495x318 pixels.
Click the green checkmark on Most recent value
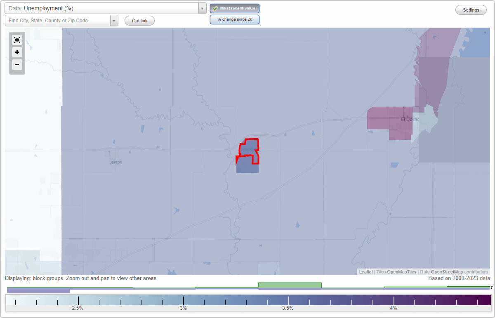coord(215,8)
